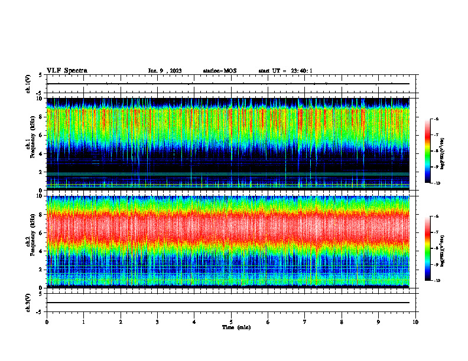Image resolution: width=468 pixels, height=361 pixels.
Task: Click the '-10' value below ch.2 colorbar
Action: [x=437, y=281]
